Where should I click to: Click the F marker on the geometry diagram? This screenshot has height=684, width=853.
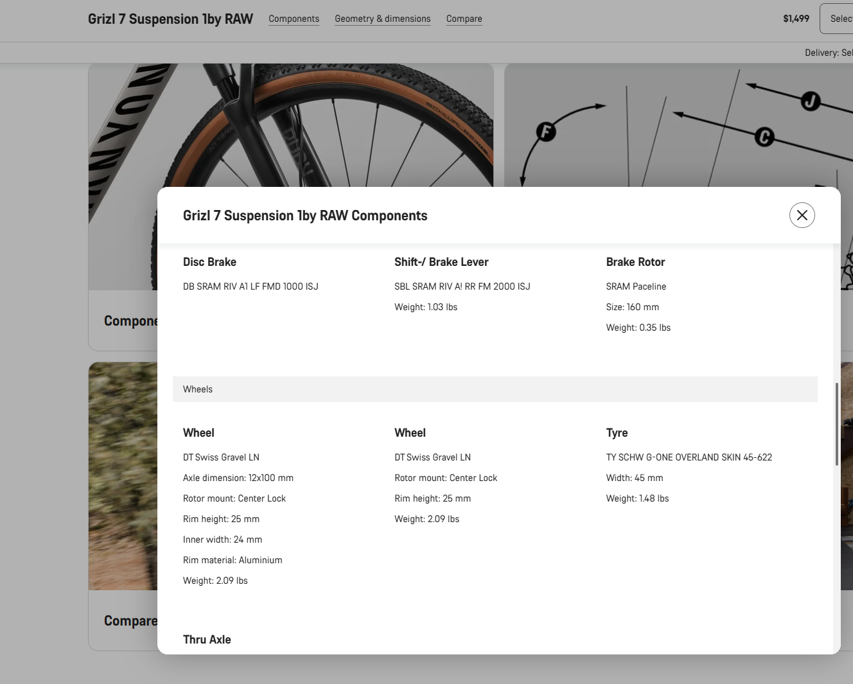546,132
